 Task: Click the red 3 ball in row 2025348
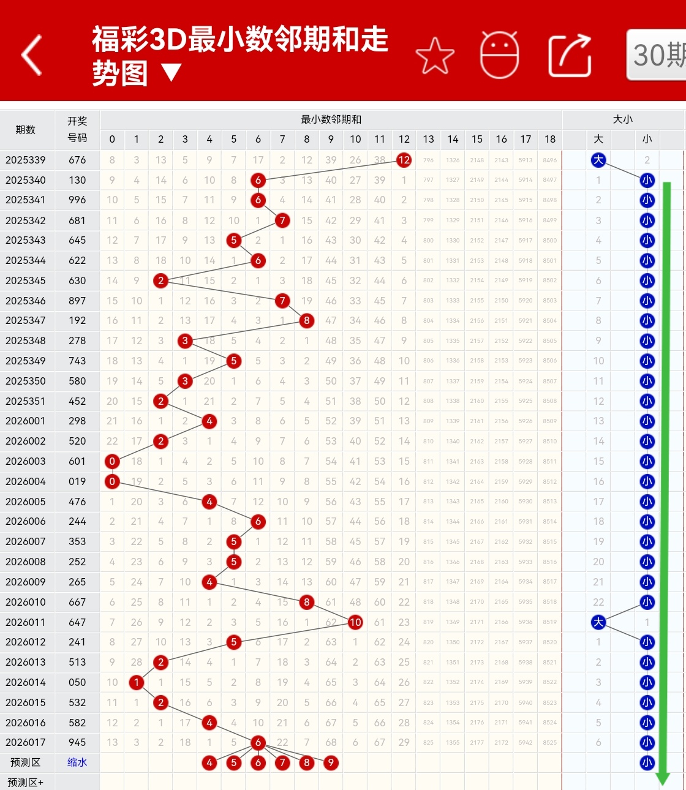[185, 341]
